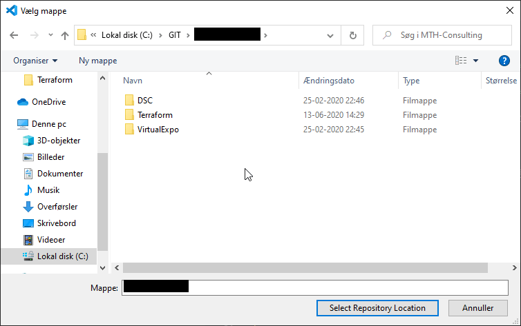Screen dimensions: 521x326
Task: Close the Vælg mappe dialog
Action: click(x=510, y=10)
